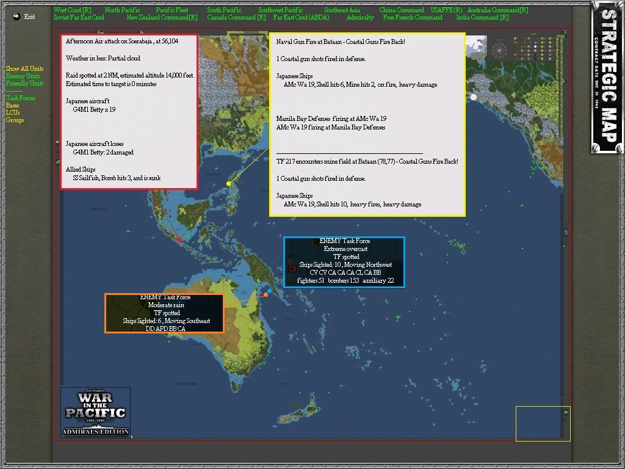Click orange enemy task force marker
The image size is (625, 469).
[266, 295]
